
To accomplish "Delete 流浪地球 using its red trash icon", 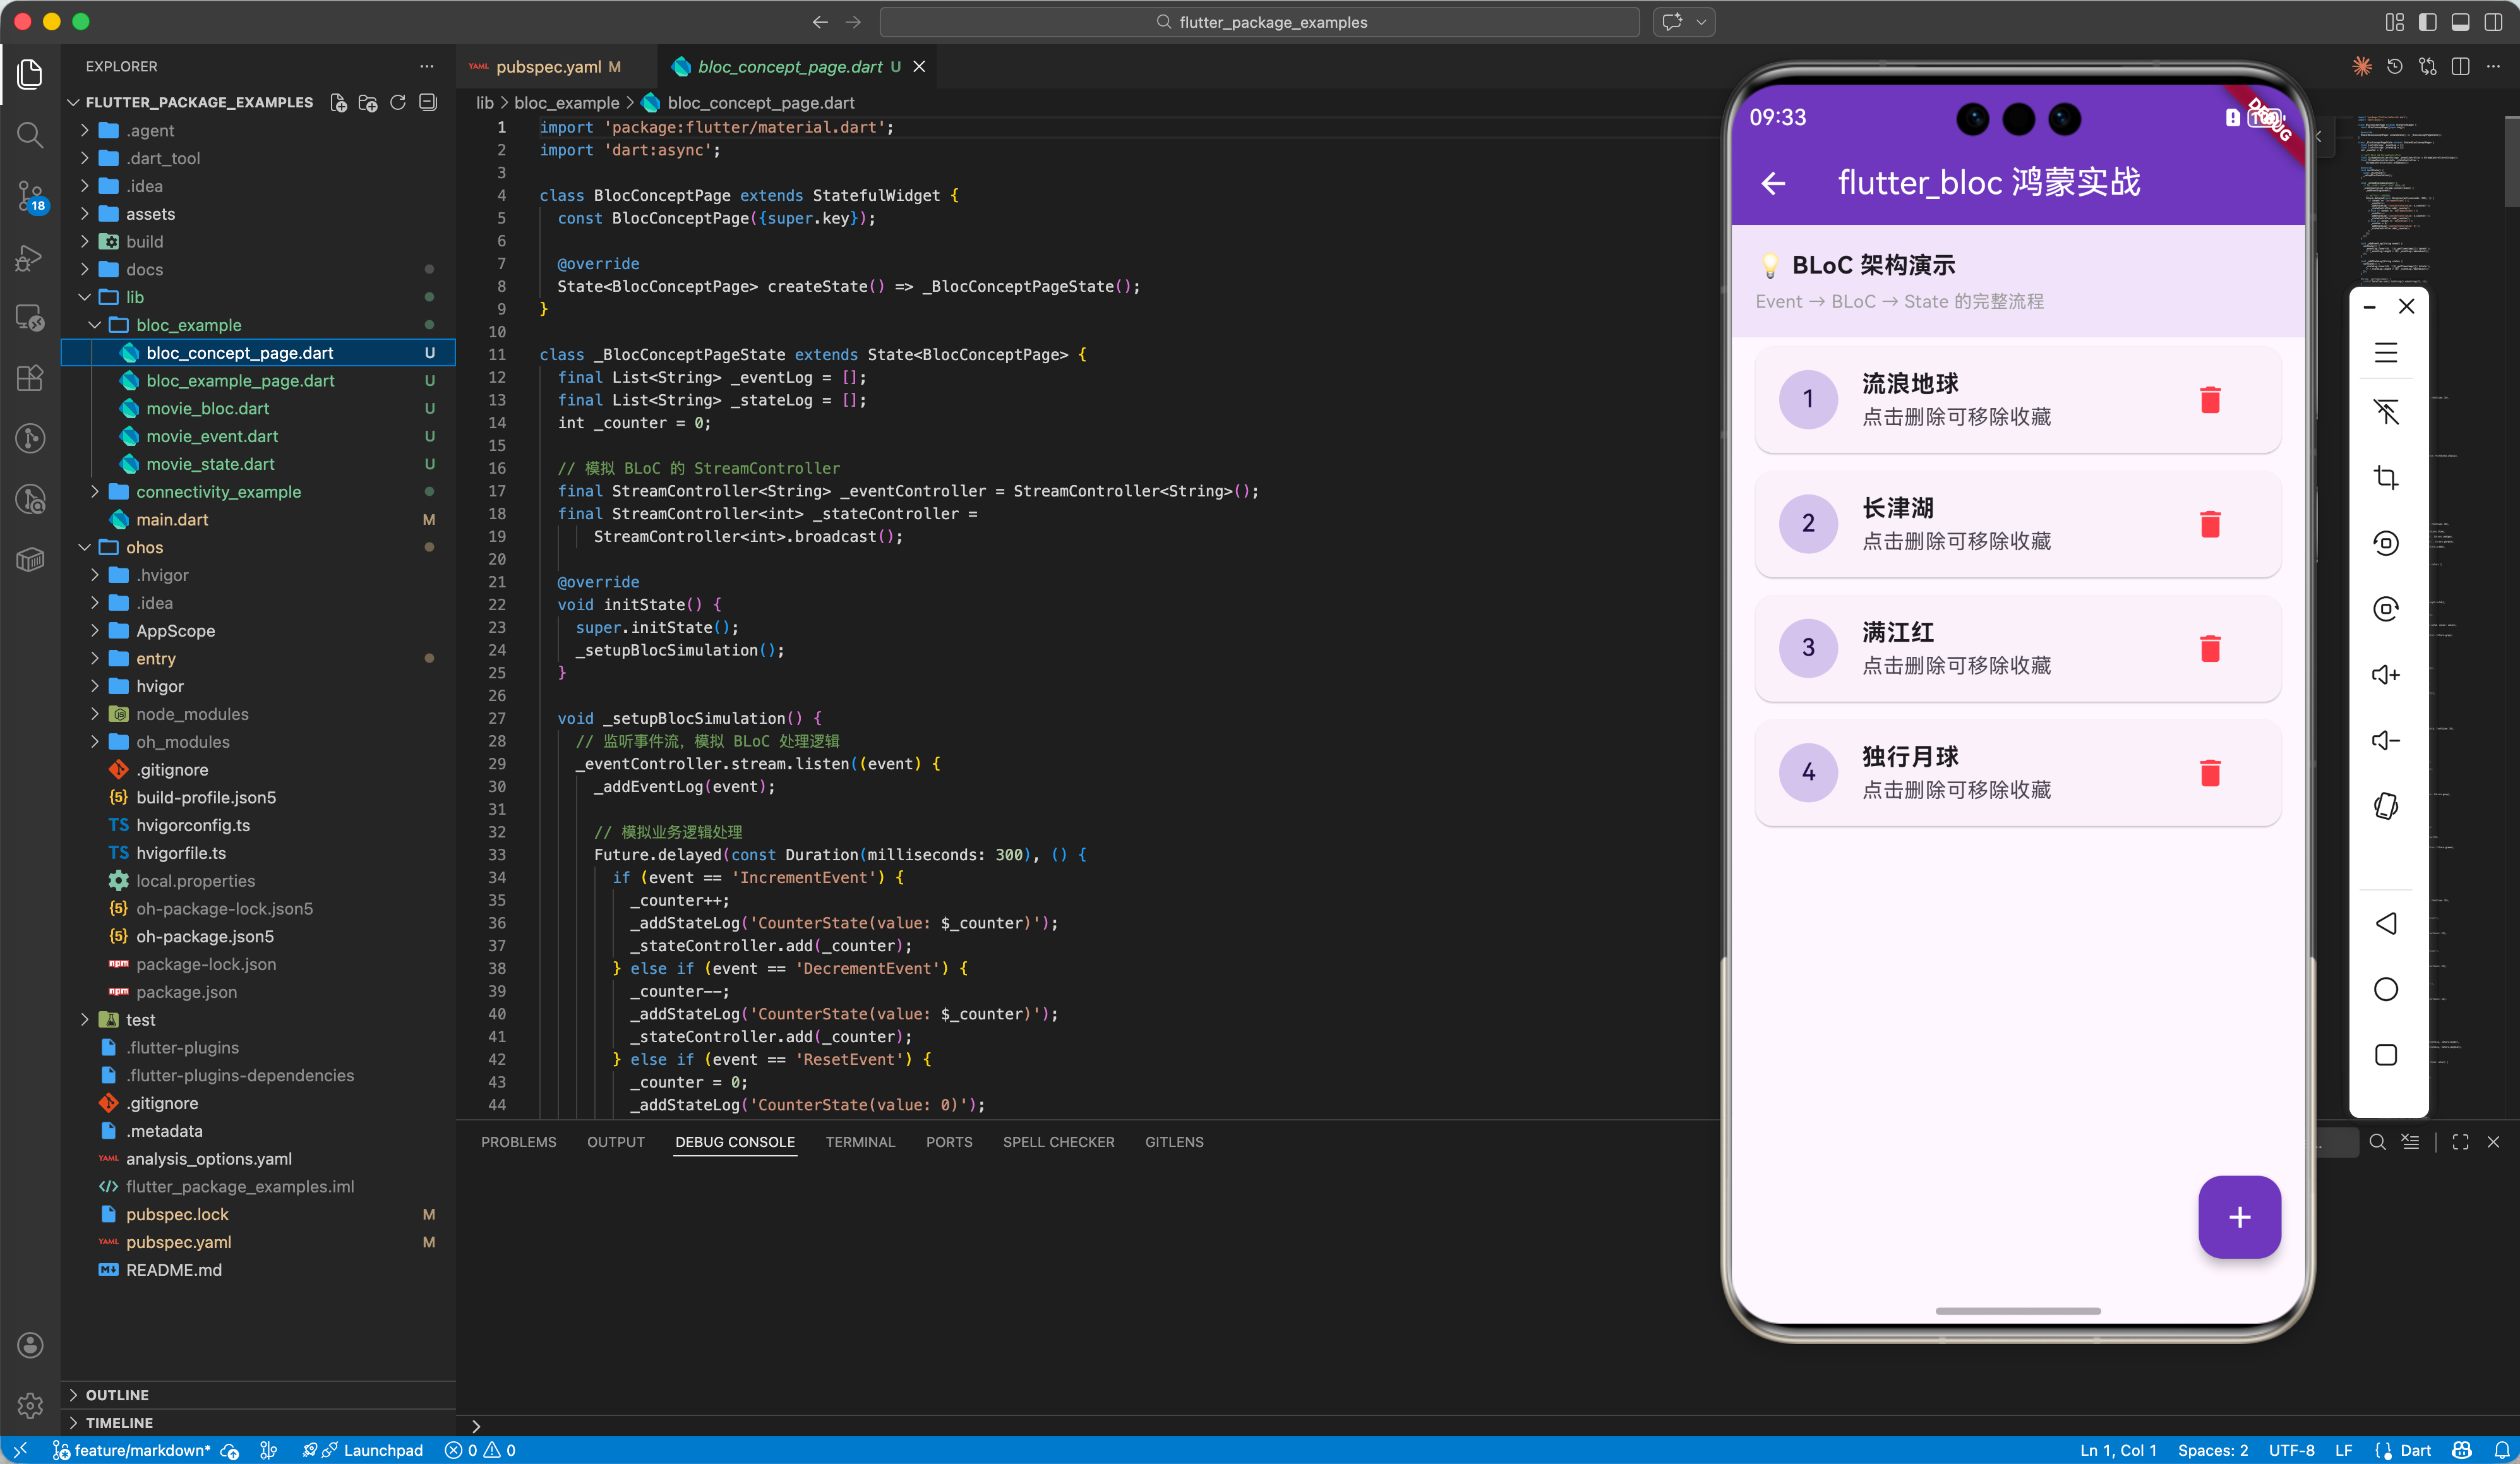I will click(2210, 400).
